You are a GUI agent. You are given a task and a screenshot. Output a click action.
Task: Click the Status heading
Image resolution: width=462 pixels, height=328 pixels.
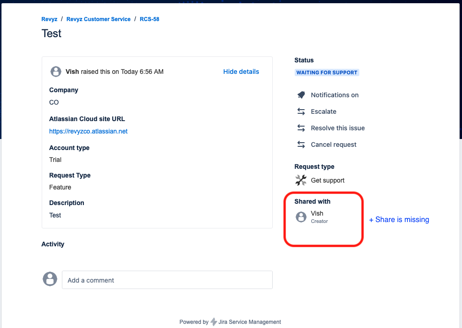point(304,60)
